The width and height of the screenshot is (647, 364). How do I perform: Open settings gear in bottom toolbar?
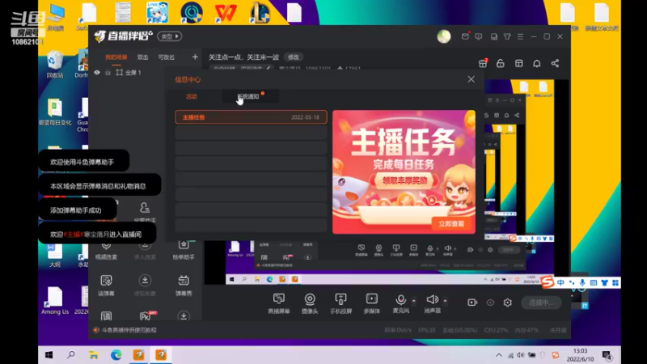tap(508, 303)
